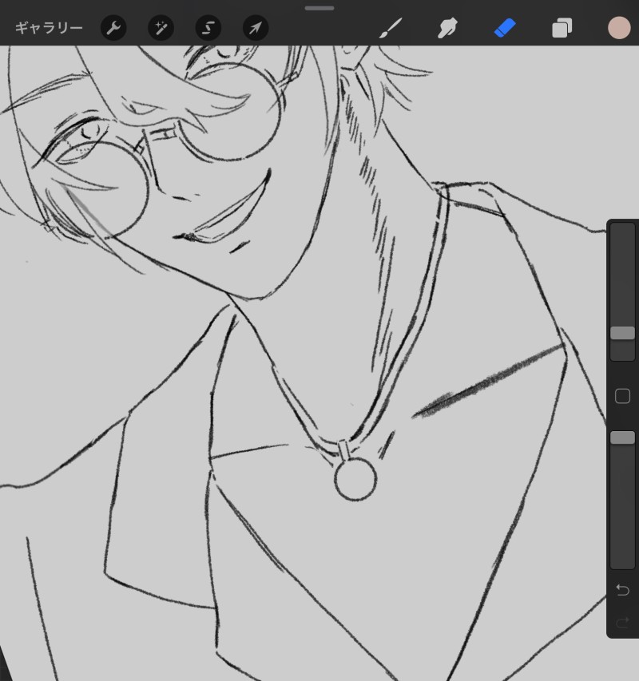This screenshot has width=639, height=681.
Task: Open the ギャラリー gallery
Action: [x=49, y=28]
